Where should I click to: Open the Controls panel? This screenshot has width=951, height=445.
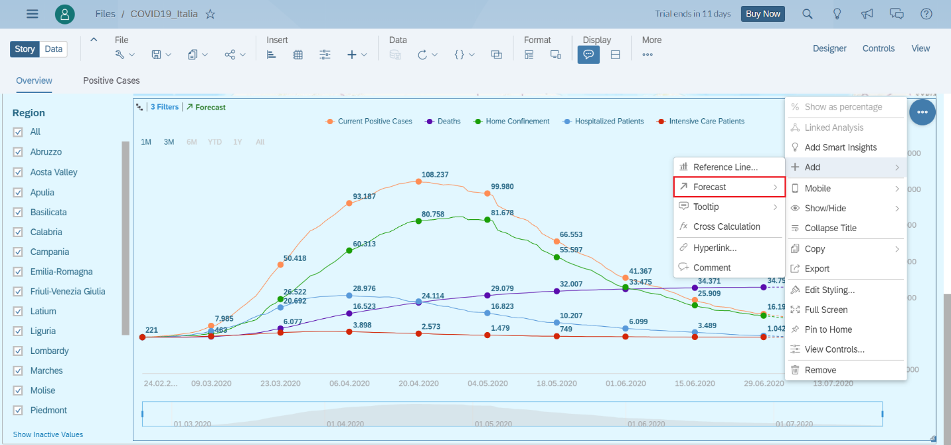pos(879,48)
